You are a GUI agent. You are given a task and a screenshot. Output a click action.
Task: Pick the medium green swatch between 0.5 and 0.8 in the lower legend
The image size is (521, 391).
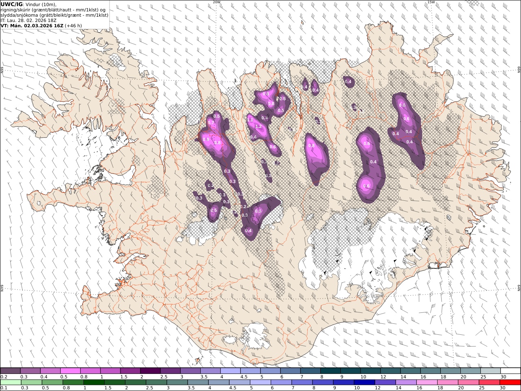click(53, 382)
